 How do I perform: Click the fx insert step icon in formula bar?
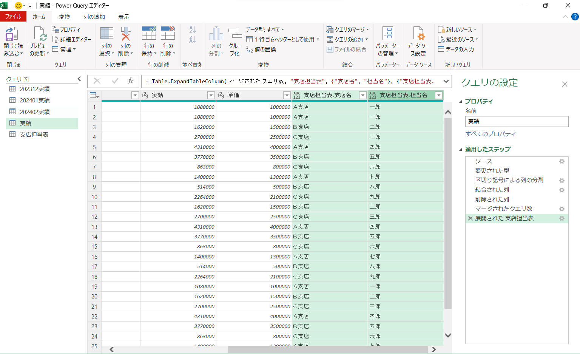pyautogui.click(x=130, y=81)
